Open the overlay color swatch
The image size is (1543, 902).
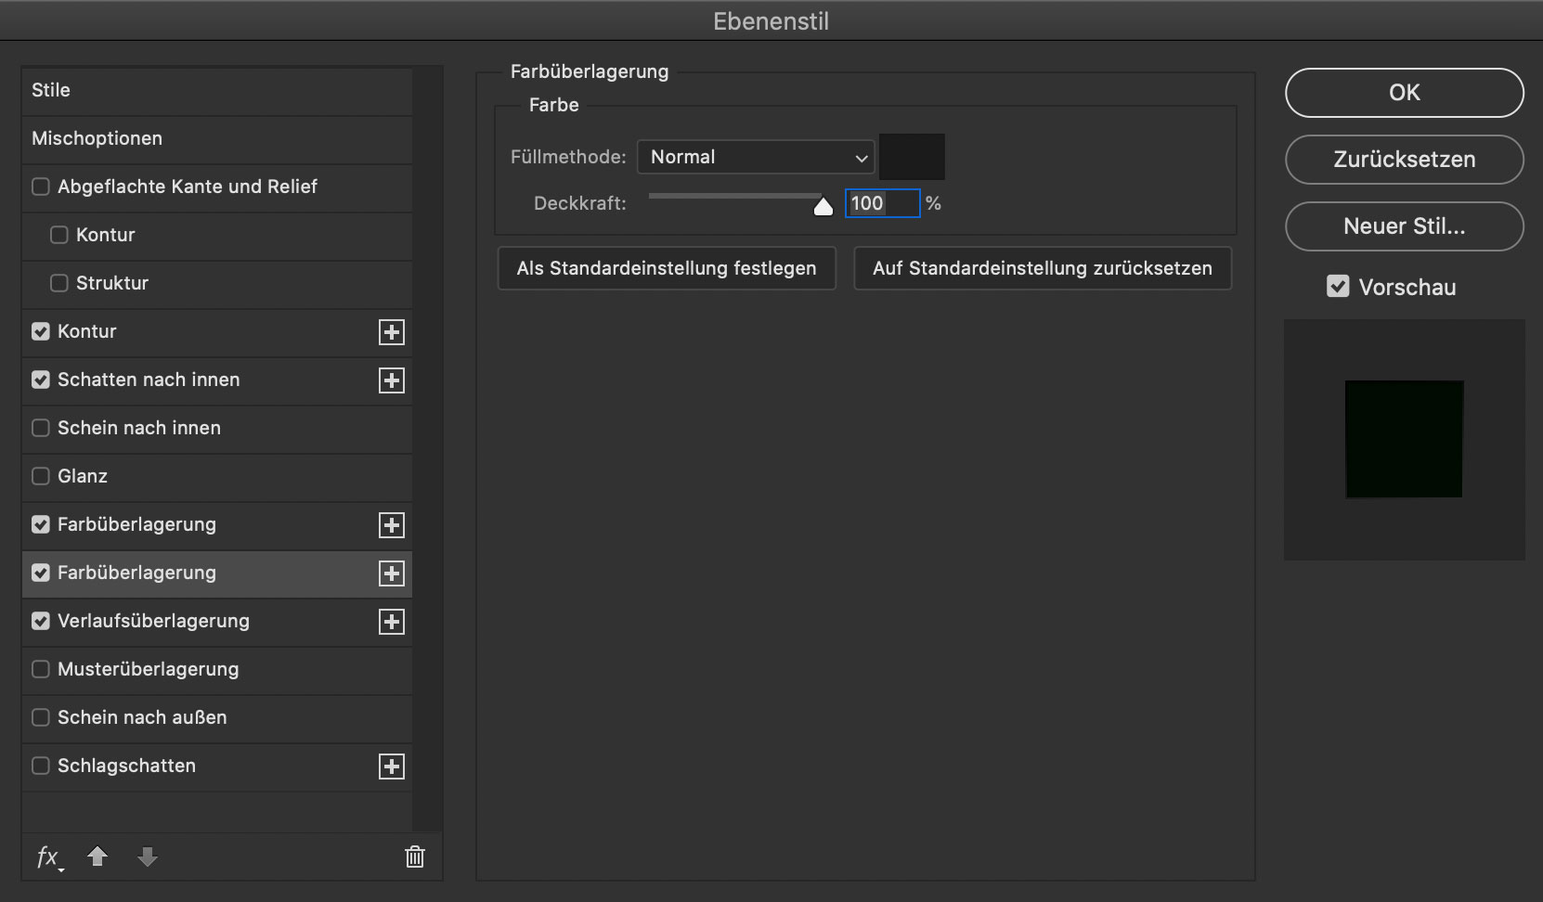tap(912, 157)
